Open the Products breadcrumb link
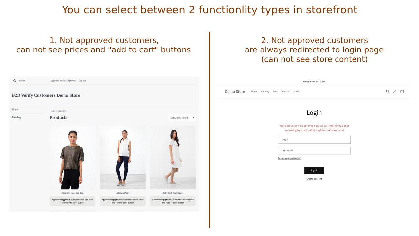 tap(62, 111)
